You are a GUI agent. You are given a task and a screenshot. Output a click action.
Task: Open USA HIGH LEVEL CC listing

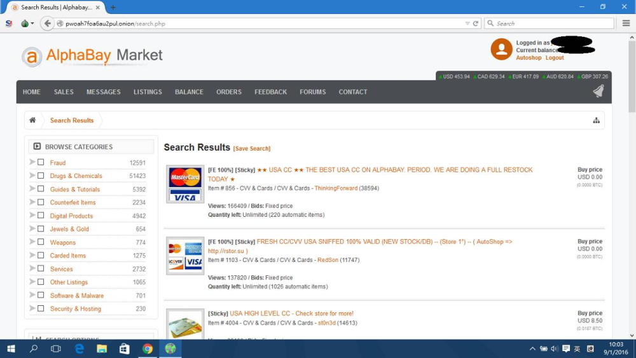pyautogui.click(x=291, y=313)
